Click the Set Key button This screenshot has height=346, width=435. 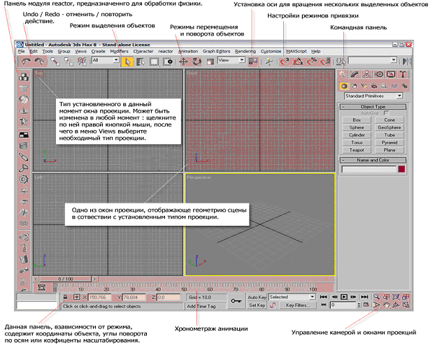click(x=257, y=305)
